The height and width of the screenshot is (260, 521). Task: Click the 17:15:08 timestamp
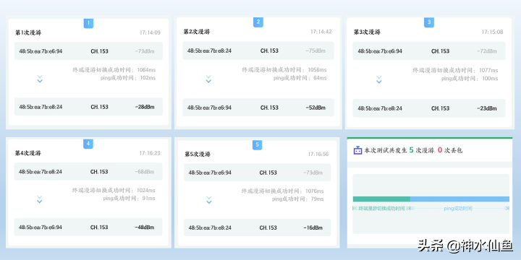tap(493, 32)
